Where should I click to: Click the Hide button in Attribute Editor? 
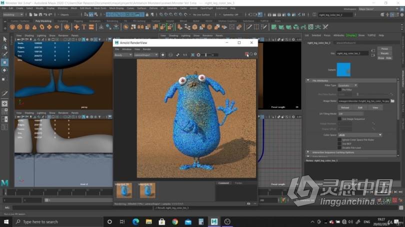(388, 58)
